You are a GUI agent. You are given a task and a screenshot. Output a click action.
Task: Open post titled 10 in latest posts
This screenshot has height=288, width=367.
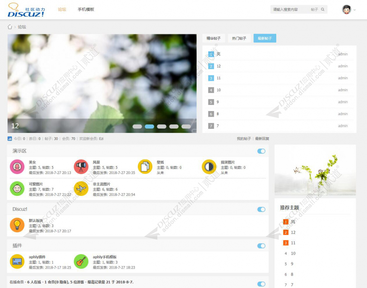[x=219, y=90]
